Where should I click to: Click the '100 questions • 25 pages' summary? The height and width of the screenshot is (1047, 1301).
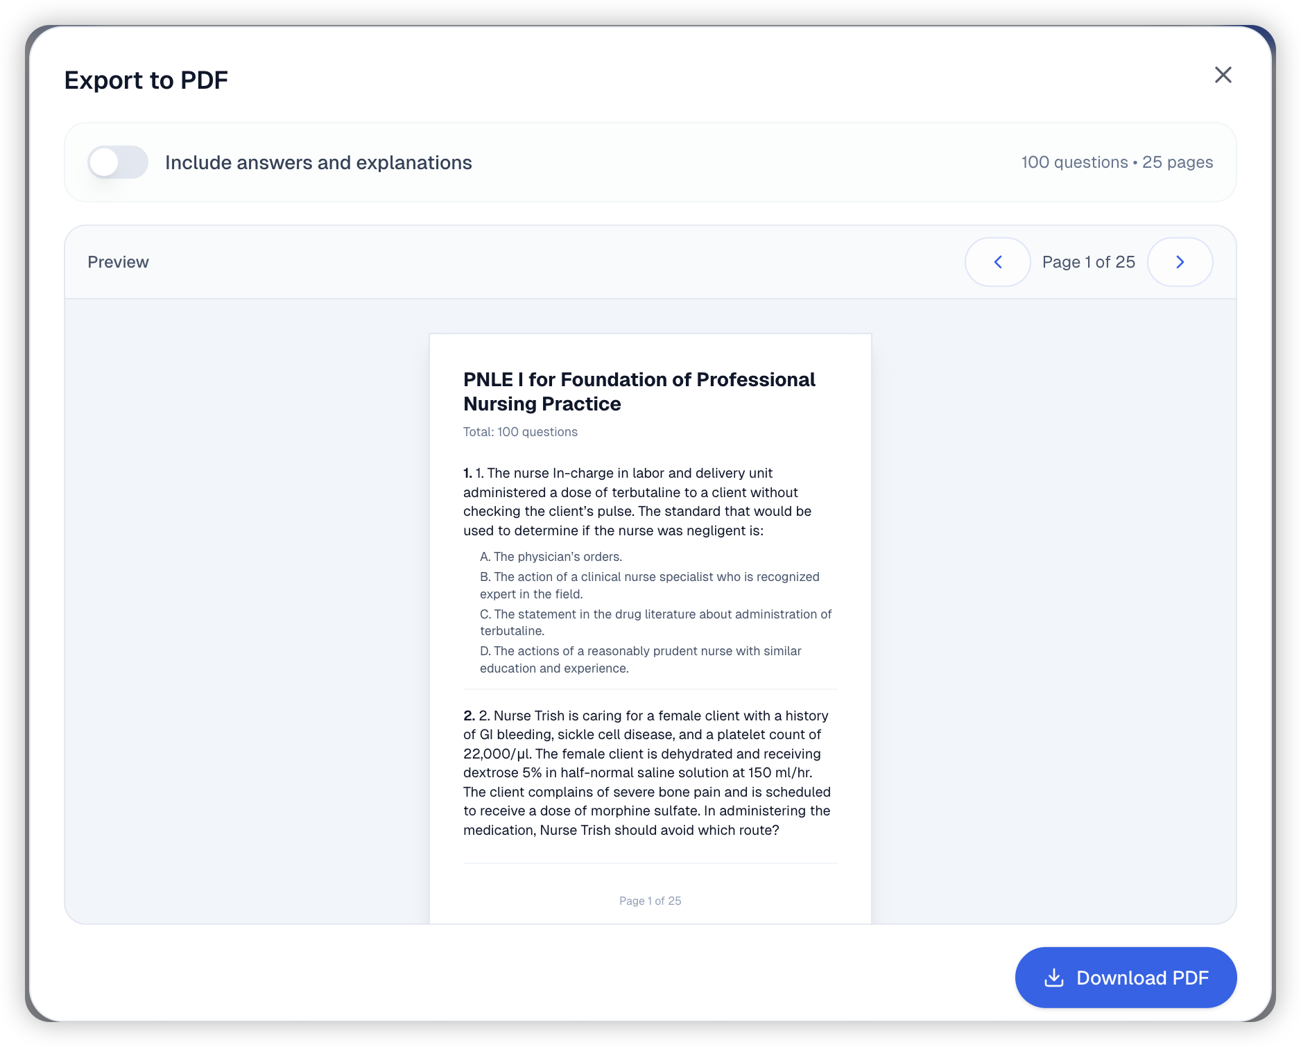tap(1117, 162)
